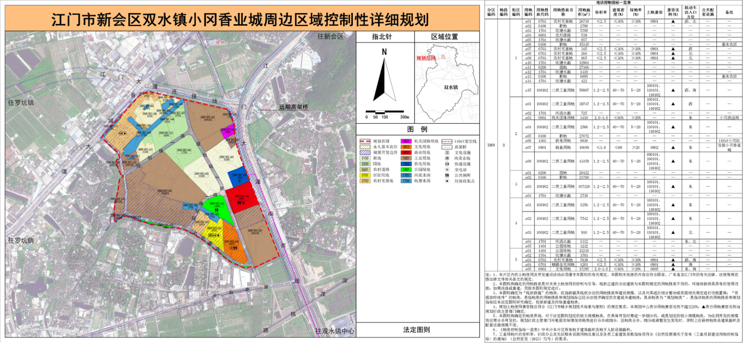This screenshot has width=743, height=343.
Task: Click the 肉菜市场 symbol in the legend
Action: (447, 158)
